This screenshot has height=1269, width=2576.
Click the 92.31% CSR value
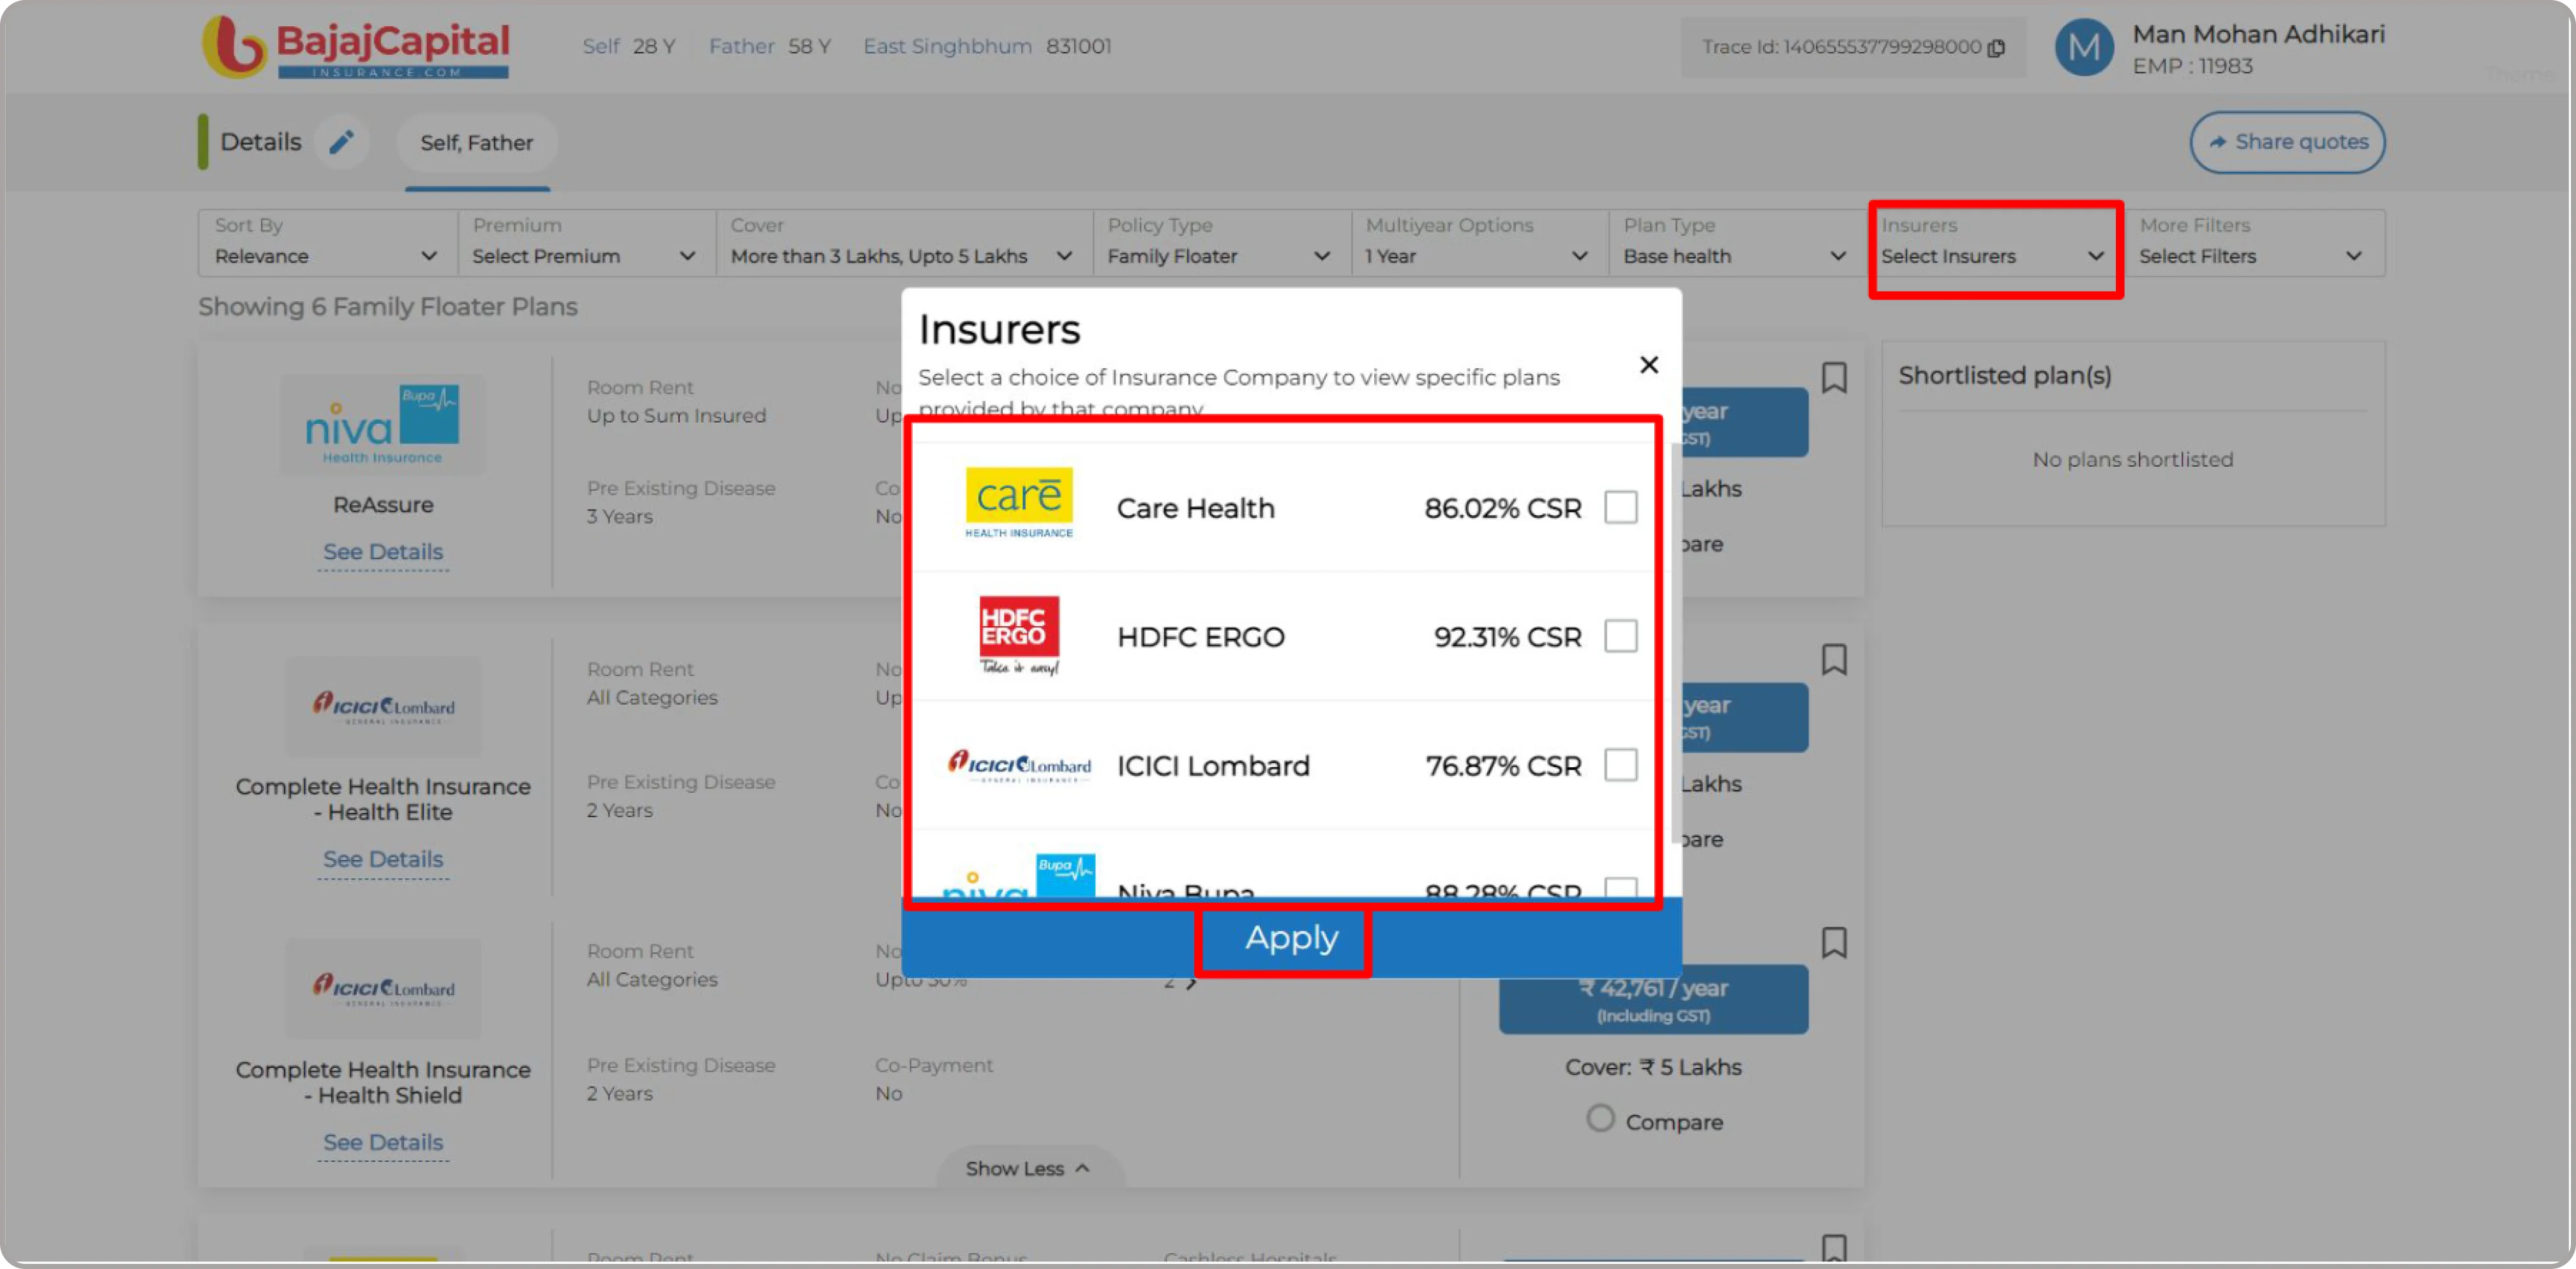[1507, 637]
